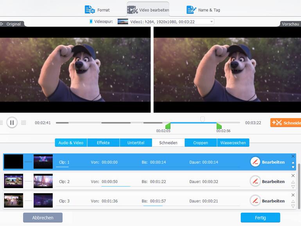Click Clip 3 end thumbnail
The height and width of the screenshot is (226, 301).
click(43, 201)
